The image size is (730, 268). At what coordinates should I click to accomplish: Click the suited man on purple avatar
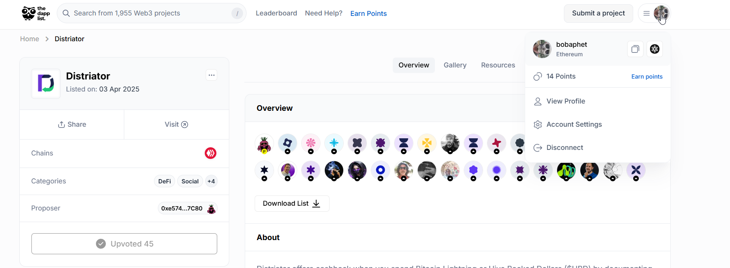click(287, 171)
